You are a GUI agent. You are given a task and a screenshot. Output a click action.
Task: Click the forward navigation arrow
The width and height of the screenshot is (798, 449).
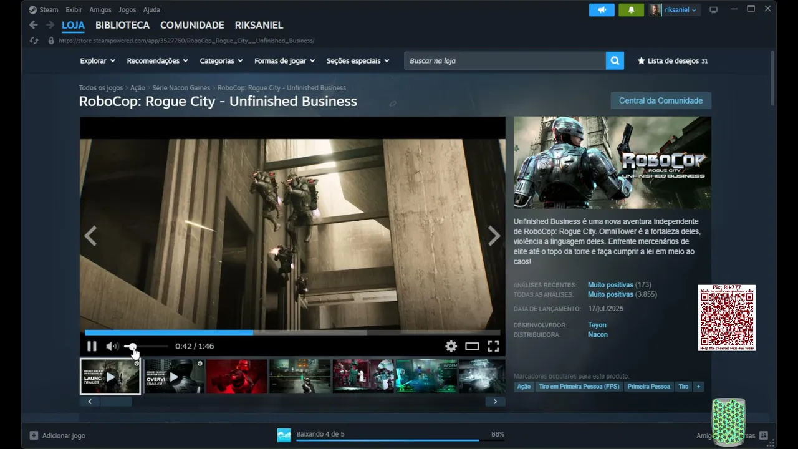pos(50,25)
